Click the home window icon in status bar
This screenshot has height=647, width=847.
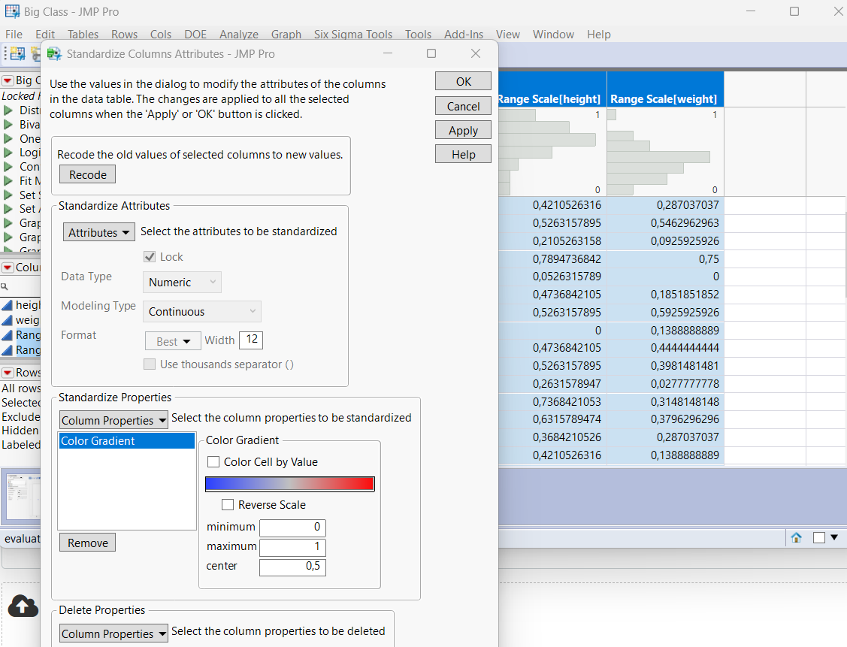point(796,537)
